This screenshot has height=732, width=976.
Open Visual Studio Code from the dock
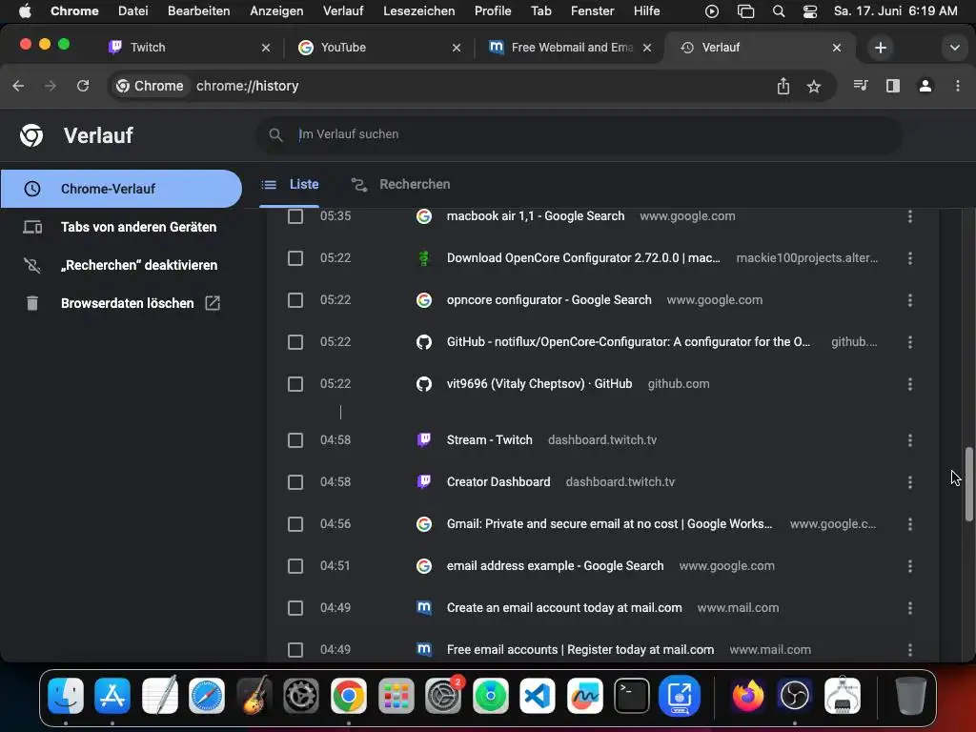click(538, 695)
